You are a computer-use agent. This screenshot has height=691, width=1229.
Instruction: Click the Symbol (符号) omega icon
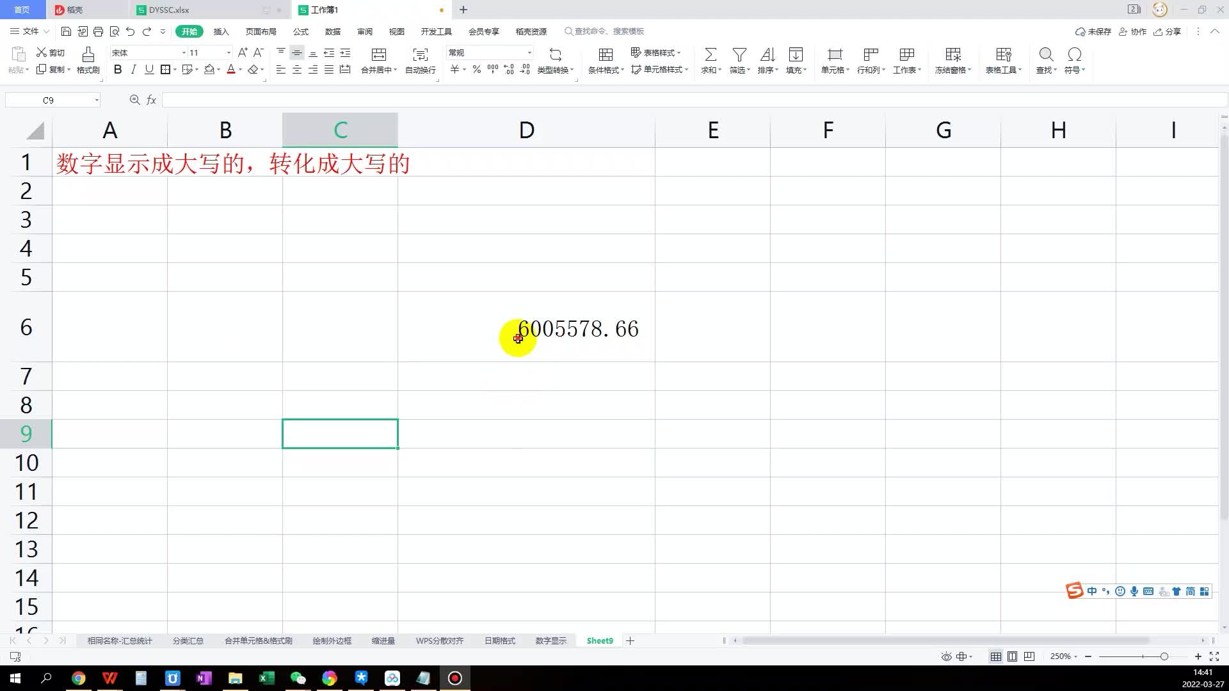(x=1075, y=54)
